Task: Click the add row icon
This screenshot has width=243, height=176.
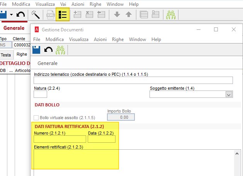Action: tap(77, 14)
